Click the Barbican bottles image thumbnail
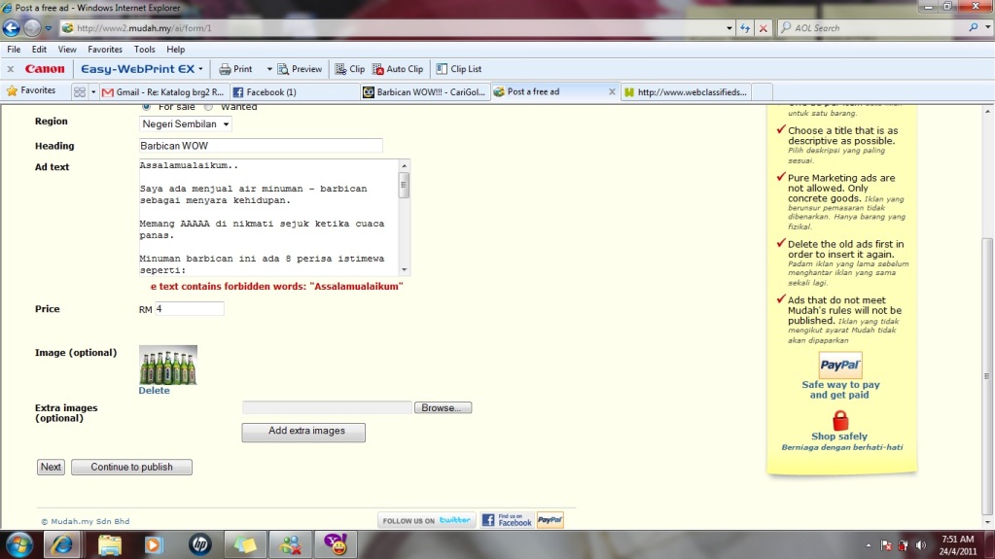 point(167,365)
